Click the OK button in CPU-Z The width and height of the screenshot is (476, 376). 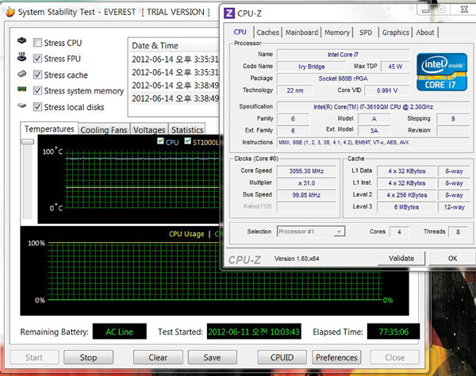tap(452, 259)
